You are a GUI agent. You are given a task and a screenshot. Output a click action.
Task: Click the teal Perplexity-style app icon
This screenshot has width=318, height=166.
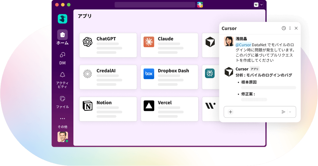210,74
